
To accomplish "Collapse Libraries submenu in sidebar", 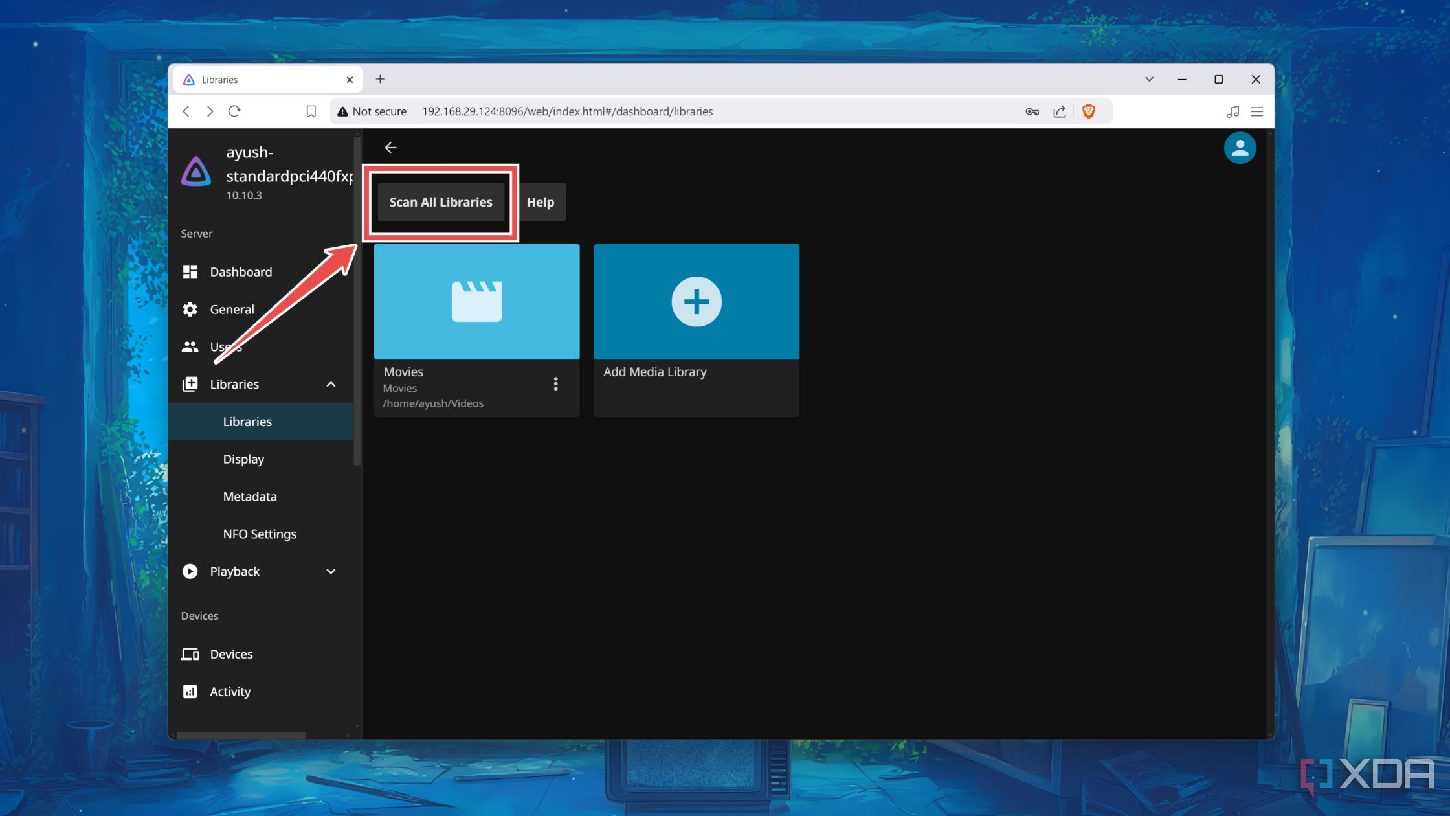I will pyautogui.click(x=331, y=383).
